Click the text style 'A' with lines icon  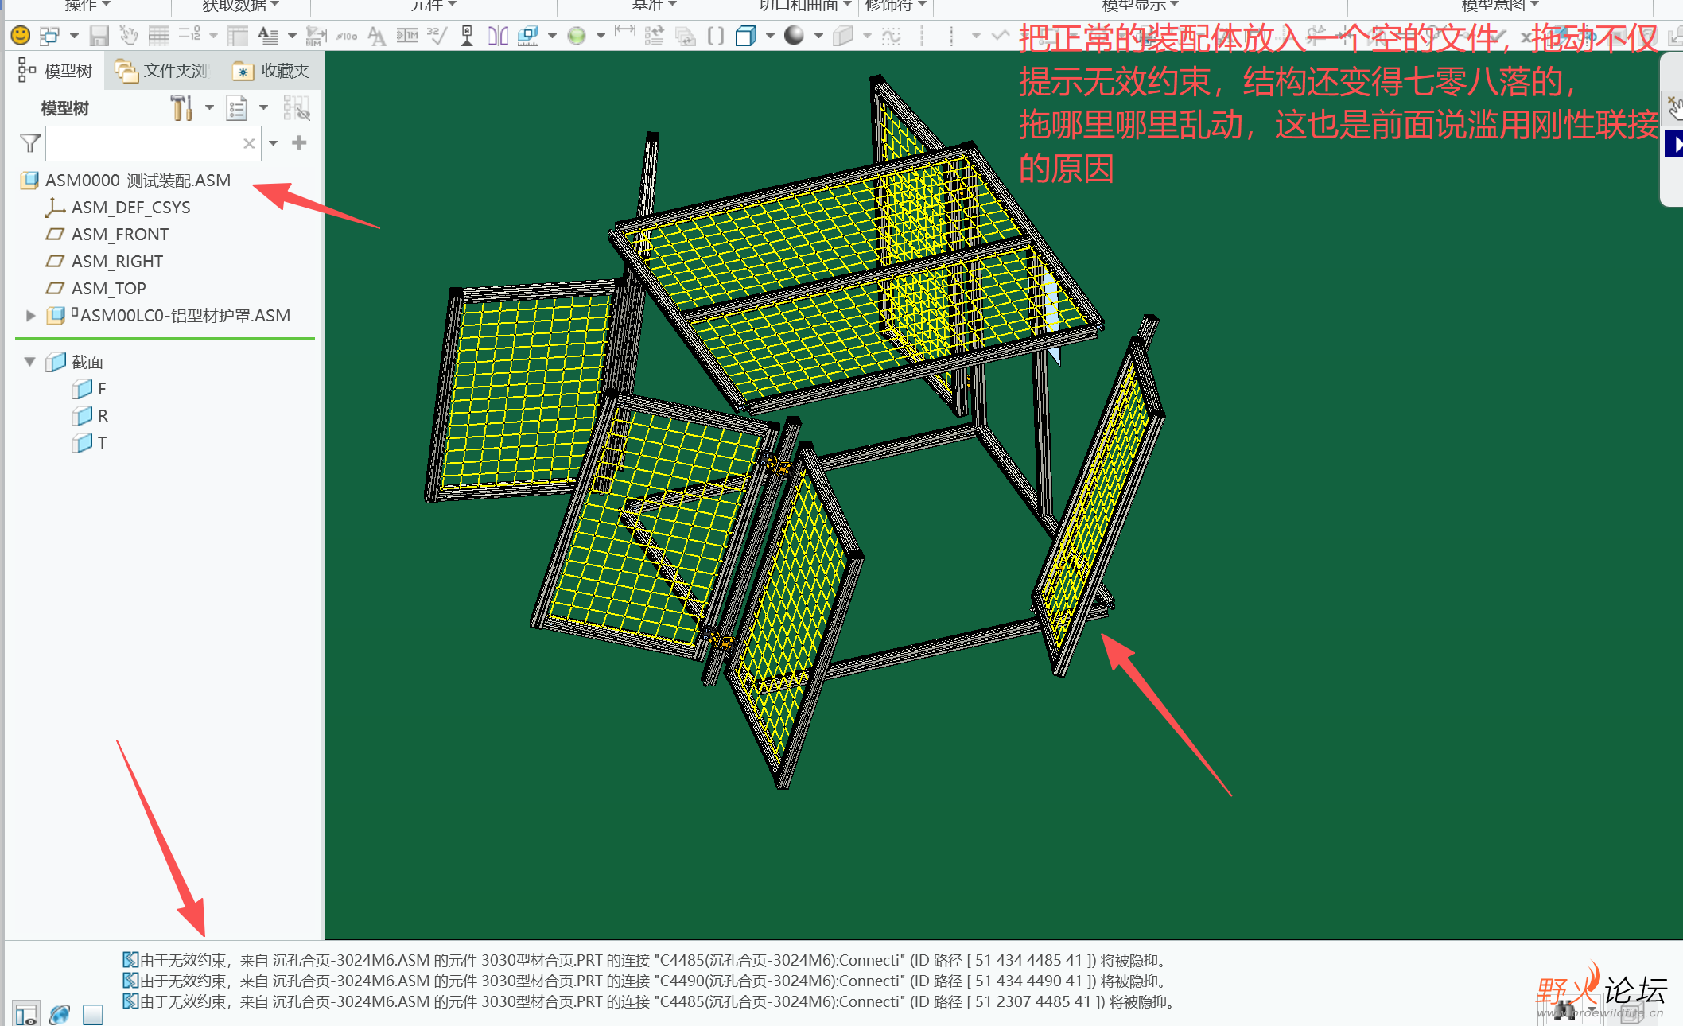(x=268, y=36)
